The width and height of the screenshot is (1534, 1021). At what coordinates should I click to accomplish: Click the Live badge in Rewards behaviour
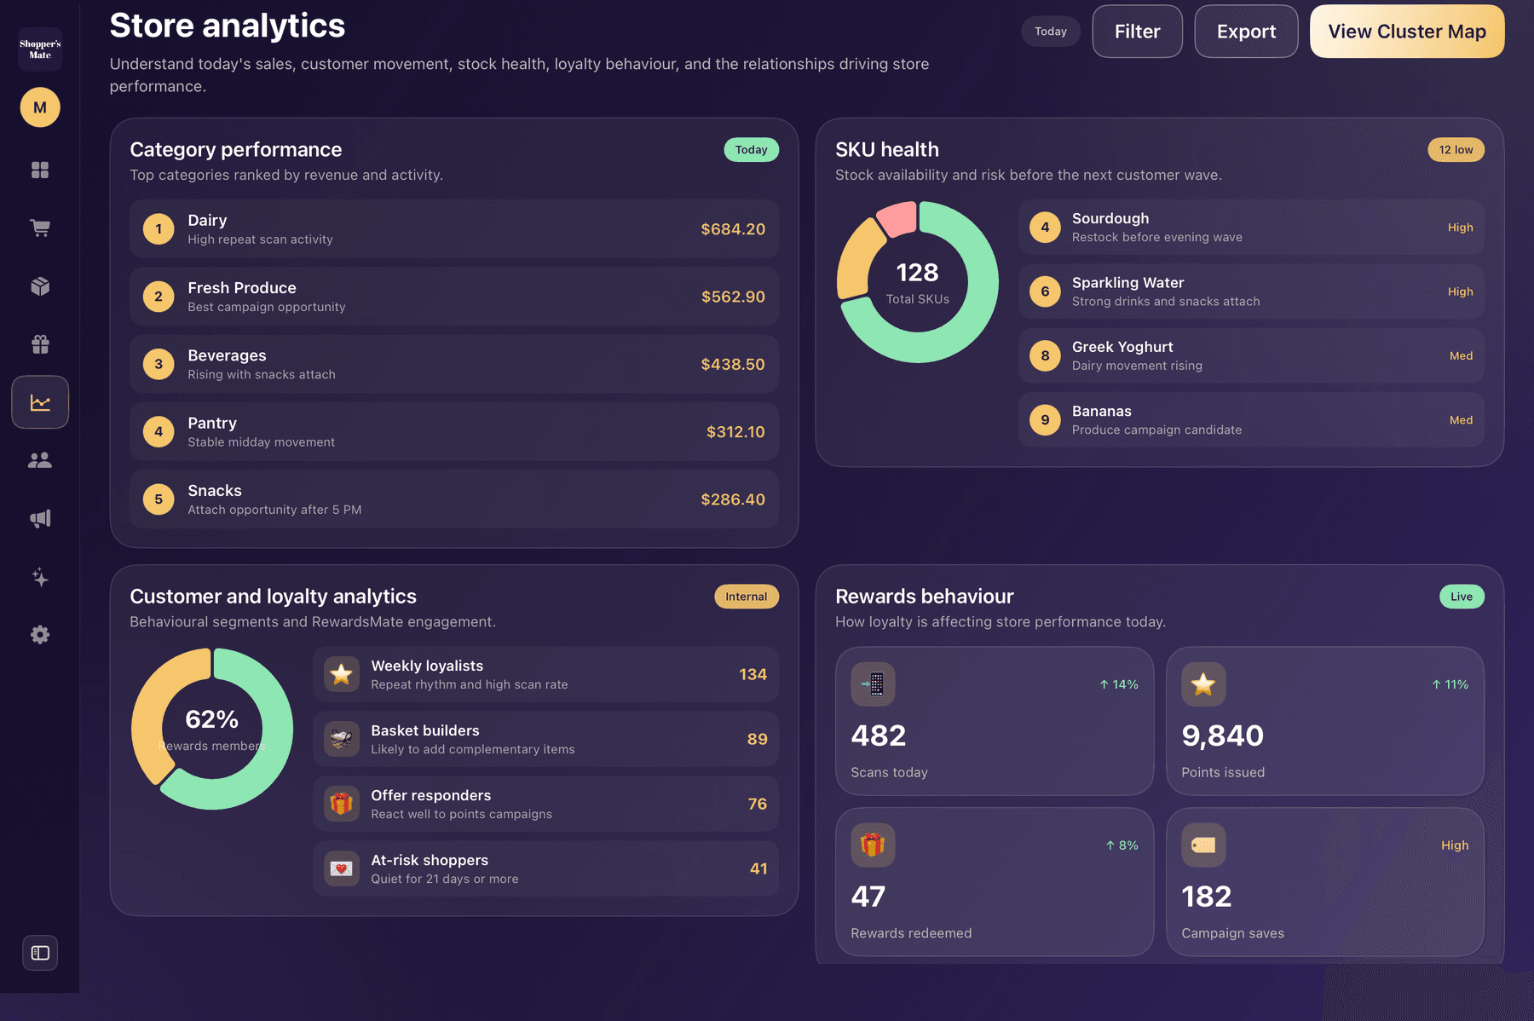tap(1462, 597)
